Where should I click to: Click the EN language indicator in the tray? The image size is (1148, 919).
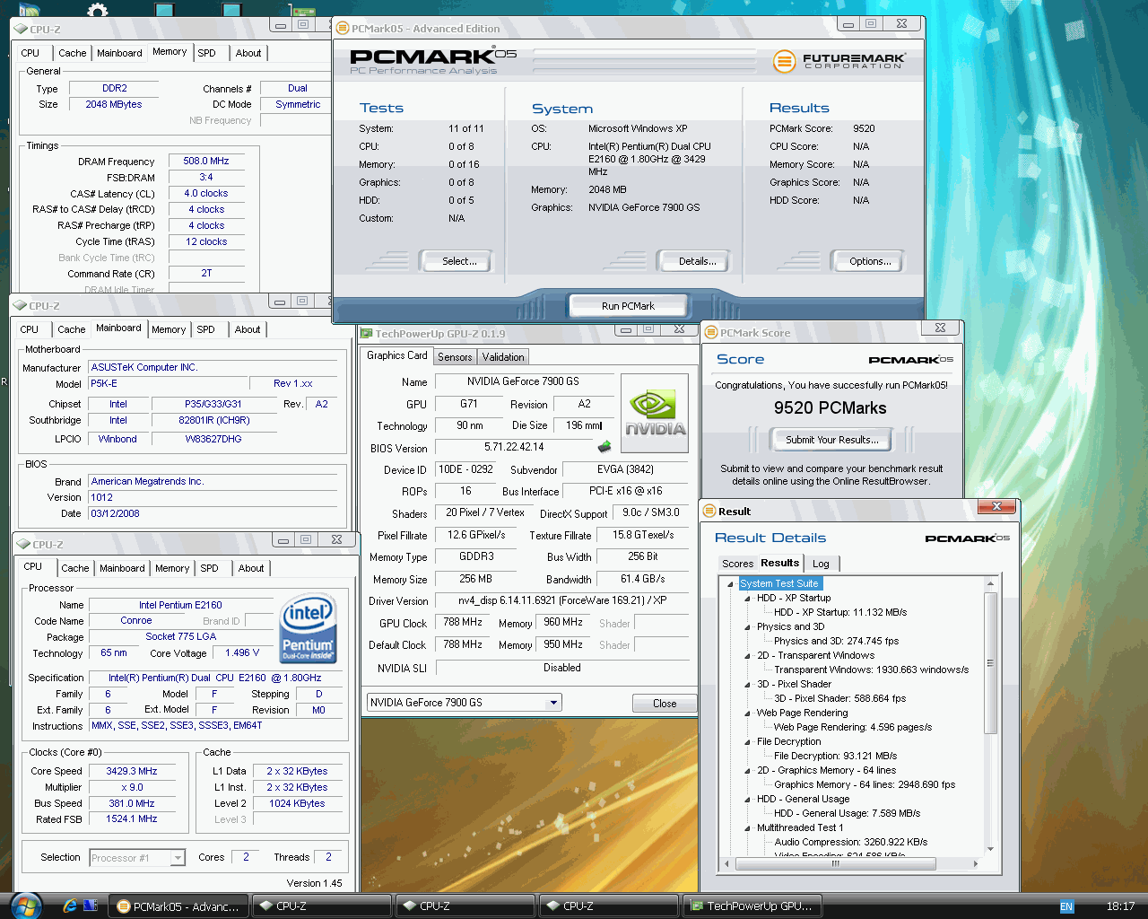(1066, 906)
